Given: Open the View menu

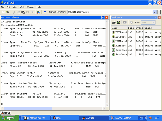Looking at the screenshot, I should point(15,7).
